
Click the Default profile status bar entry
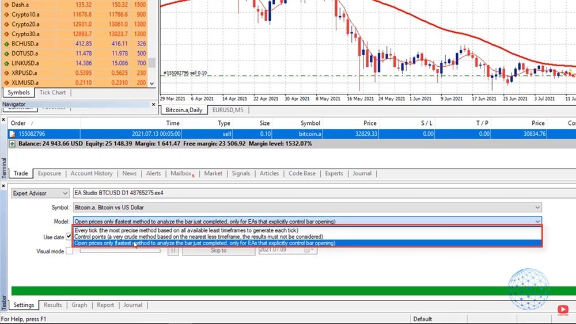(422, 319)
